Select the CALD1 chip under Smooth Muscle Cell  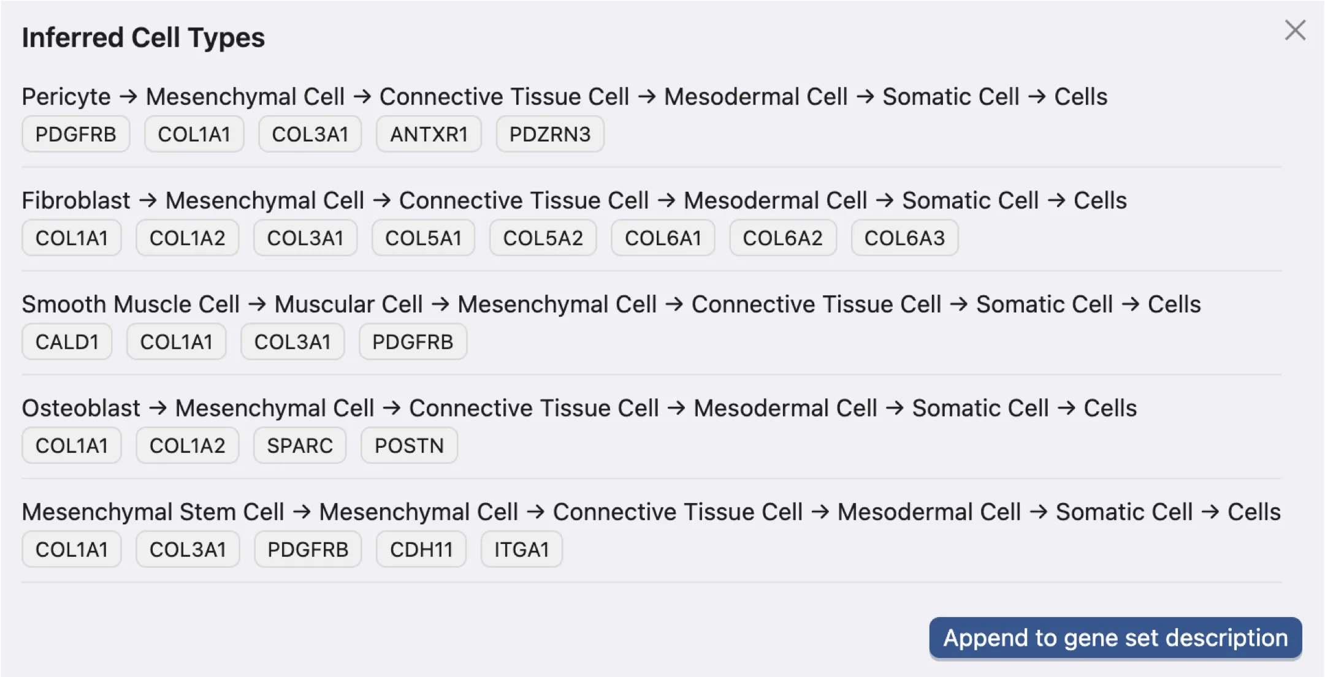(66, 341)
